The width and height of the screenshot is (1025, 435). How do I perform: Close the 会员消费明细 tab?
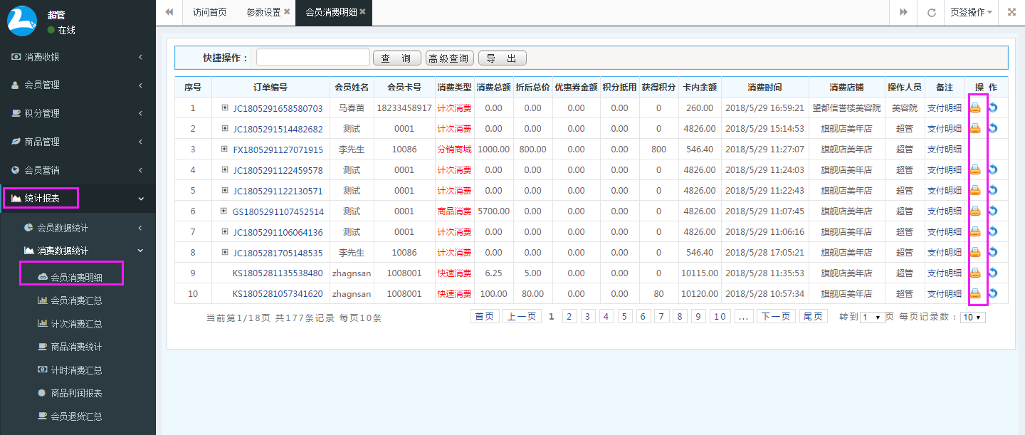pyautogui.click(x=362, y=12)
